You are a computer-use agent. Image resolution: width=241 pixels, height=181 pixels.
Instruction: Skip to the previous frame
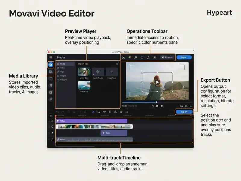click(152, 106)
